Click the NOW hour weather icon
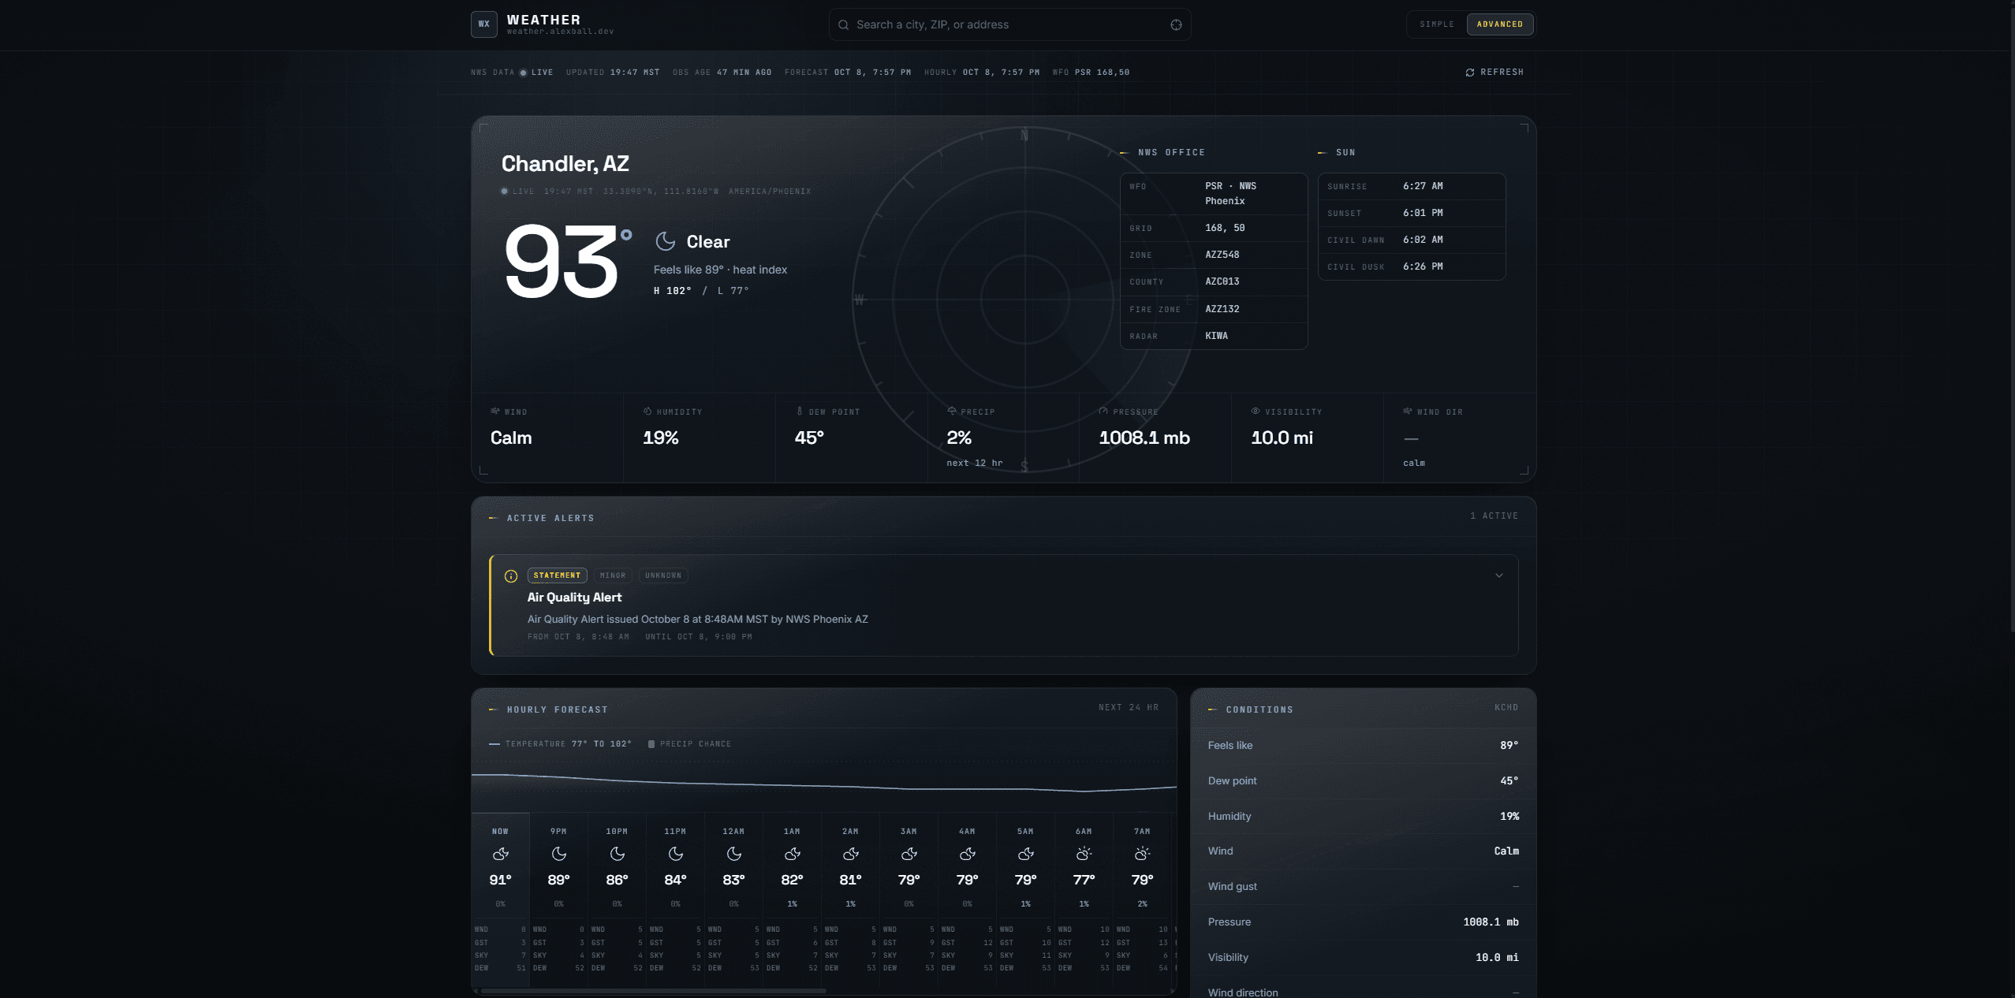 point(501,854)
